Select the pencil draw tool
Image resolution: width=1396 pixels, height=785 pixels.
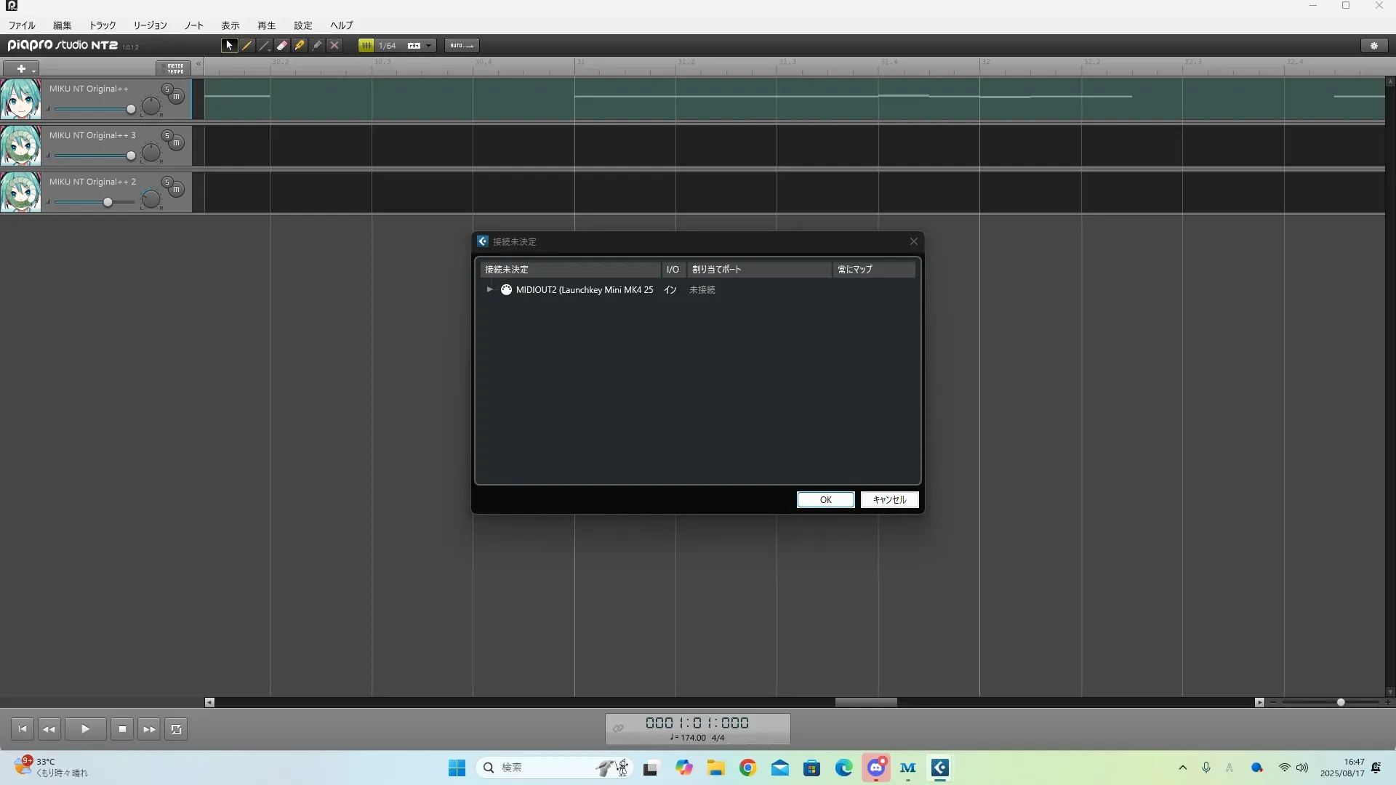click(247, 45)
